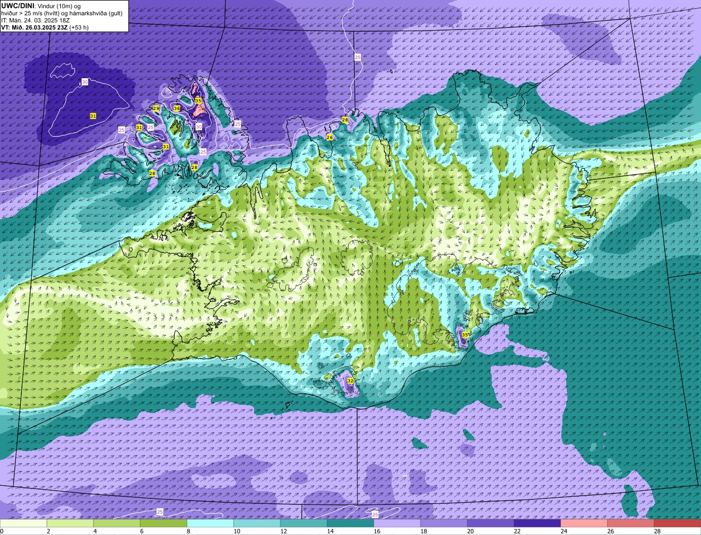Click valid time 'VT: Mið. 26.03.2025 23Z (+53 h)'

(x=45, y=27)
